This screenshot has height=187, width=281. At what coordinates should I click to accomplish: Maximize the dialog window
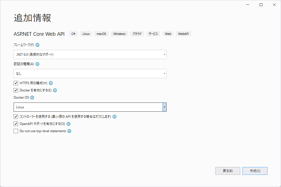[261, 5]
